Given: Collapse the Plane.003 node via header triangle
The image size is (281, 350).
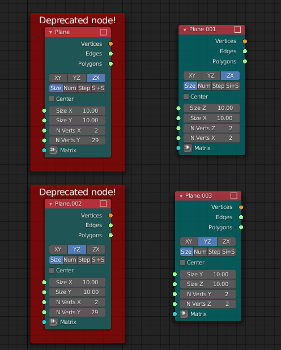Looking at the screenshot, I should point(181,196).
